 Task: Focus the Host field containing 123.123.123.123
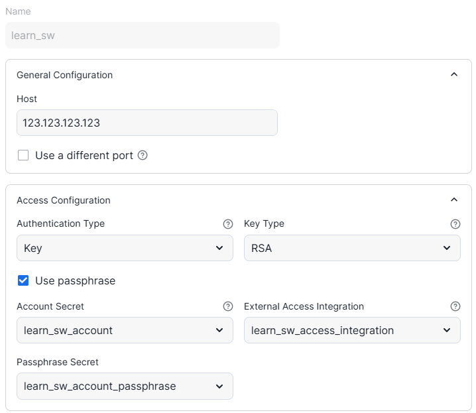pos(147,123)
